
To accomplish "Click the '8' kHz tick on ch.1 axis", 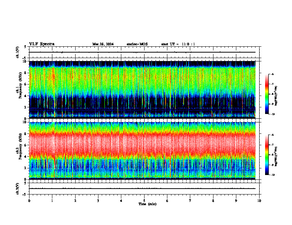I will (25, 73).
